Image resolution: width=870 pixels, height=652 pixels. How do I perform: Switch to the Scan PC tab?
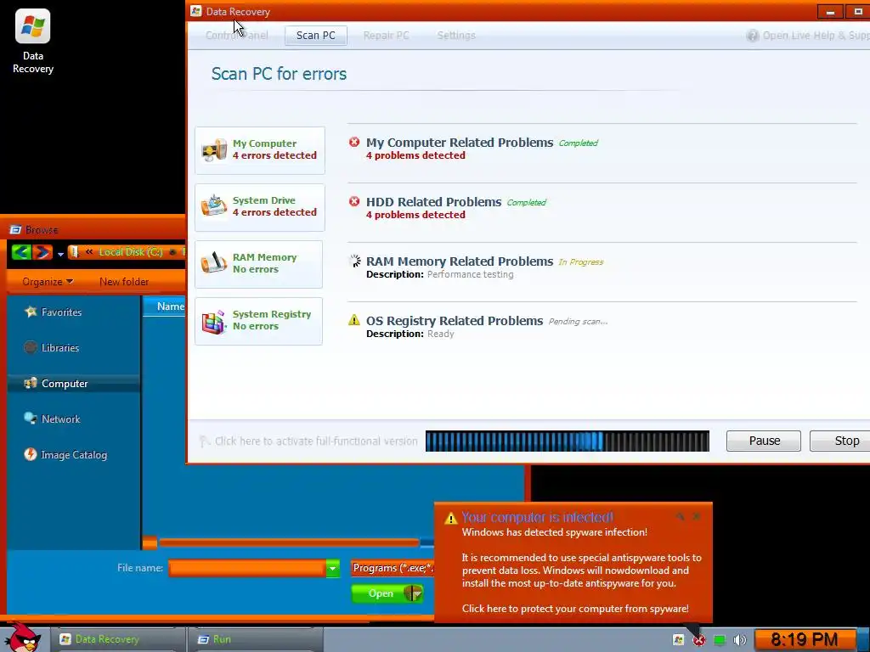tap(316, 36)
